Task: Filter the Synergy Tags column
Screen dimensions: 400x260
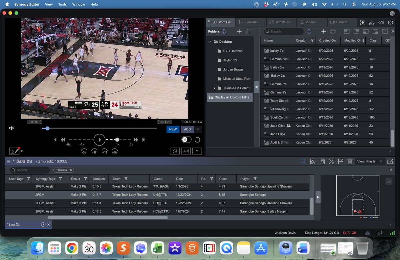Action: coord(61,179)
